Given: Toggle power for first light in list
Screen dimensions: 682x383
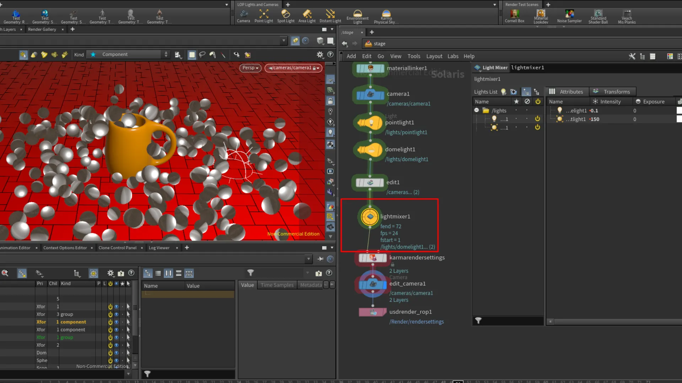Looking at the screenshot, I should tap(537, 119).
